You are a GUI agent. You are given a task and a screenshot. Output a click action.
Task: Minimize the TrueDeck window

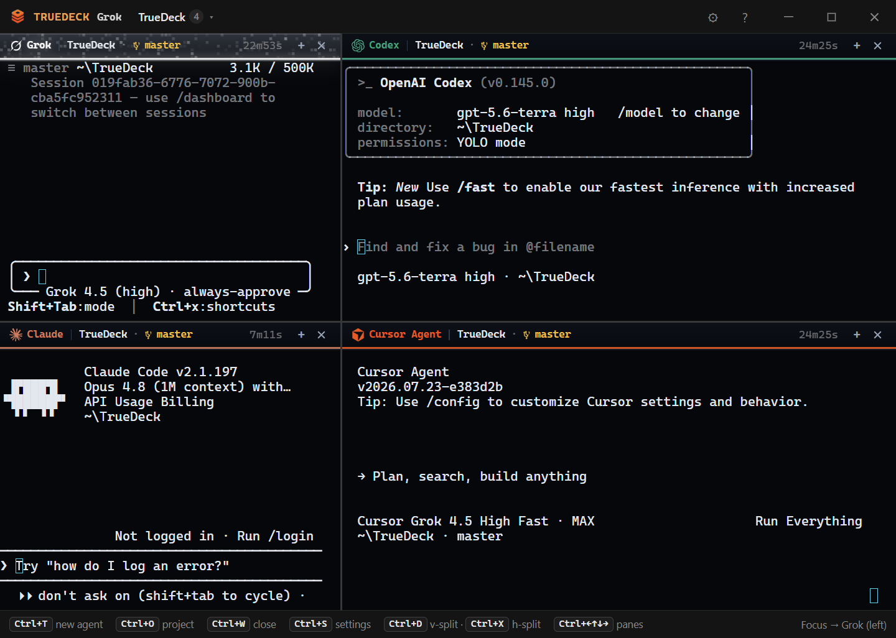pos(788,17)
